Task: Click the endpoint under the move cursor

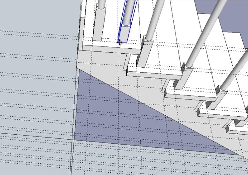Action: tap(119, 42)
